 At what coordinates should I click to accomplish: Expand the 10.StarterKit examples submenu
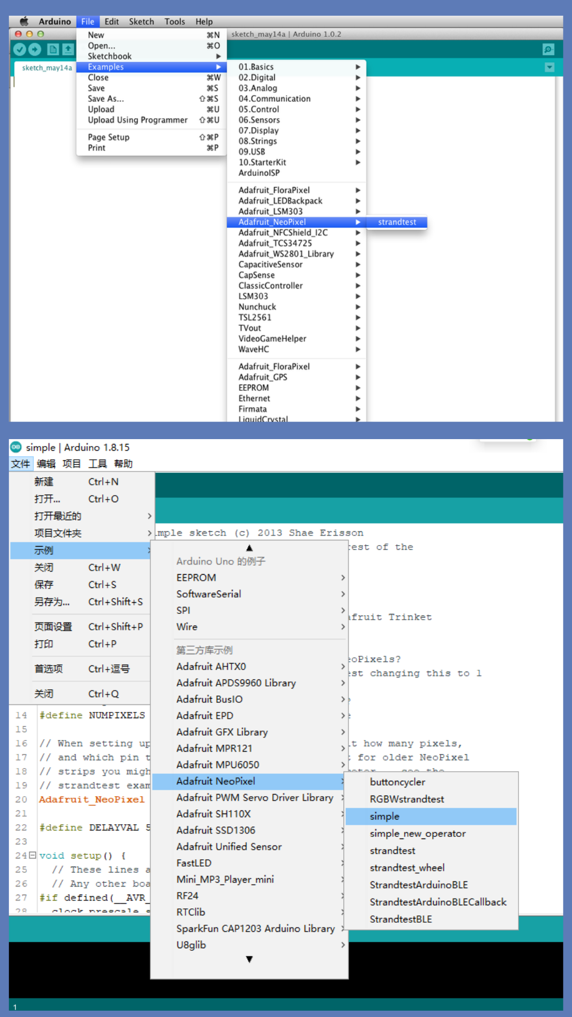(297, 162)
